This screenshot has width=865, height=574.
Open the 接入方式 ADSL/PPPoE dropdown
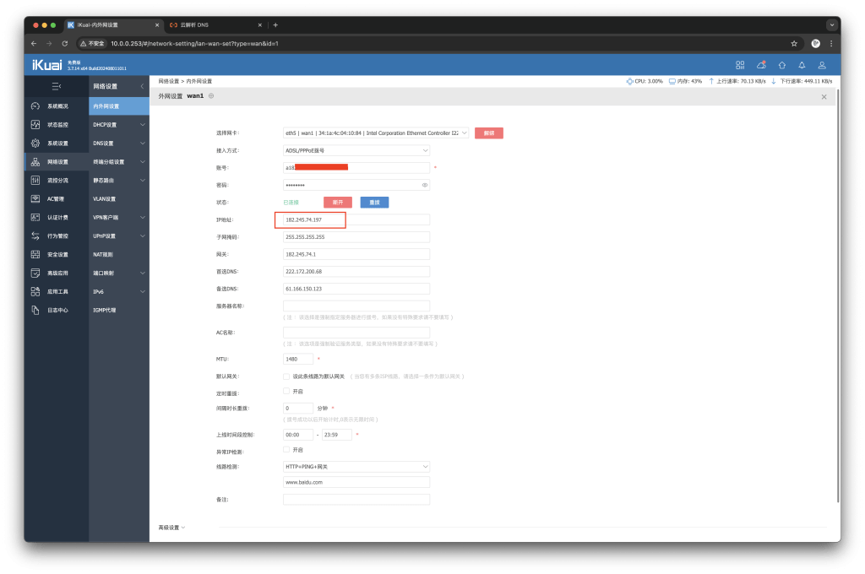(x=356, y=150)
